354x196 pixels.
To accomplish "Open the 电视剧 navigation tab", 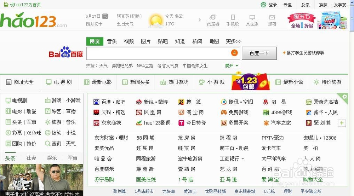I will [x=59, y=82].
